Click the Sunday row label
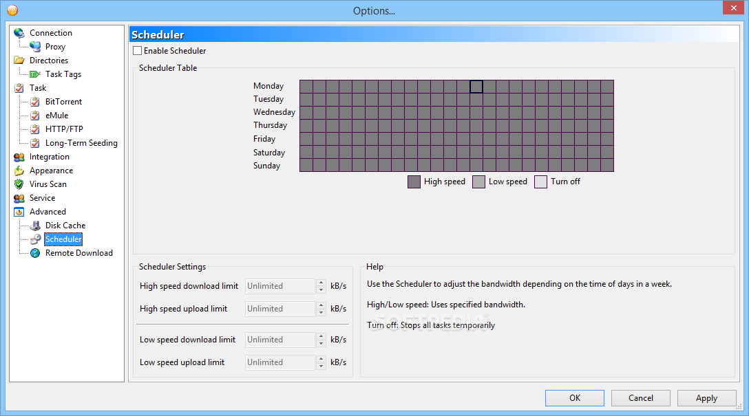Viewport: 749px width, 416px height. 266,166
